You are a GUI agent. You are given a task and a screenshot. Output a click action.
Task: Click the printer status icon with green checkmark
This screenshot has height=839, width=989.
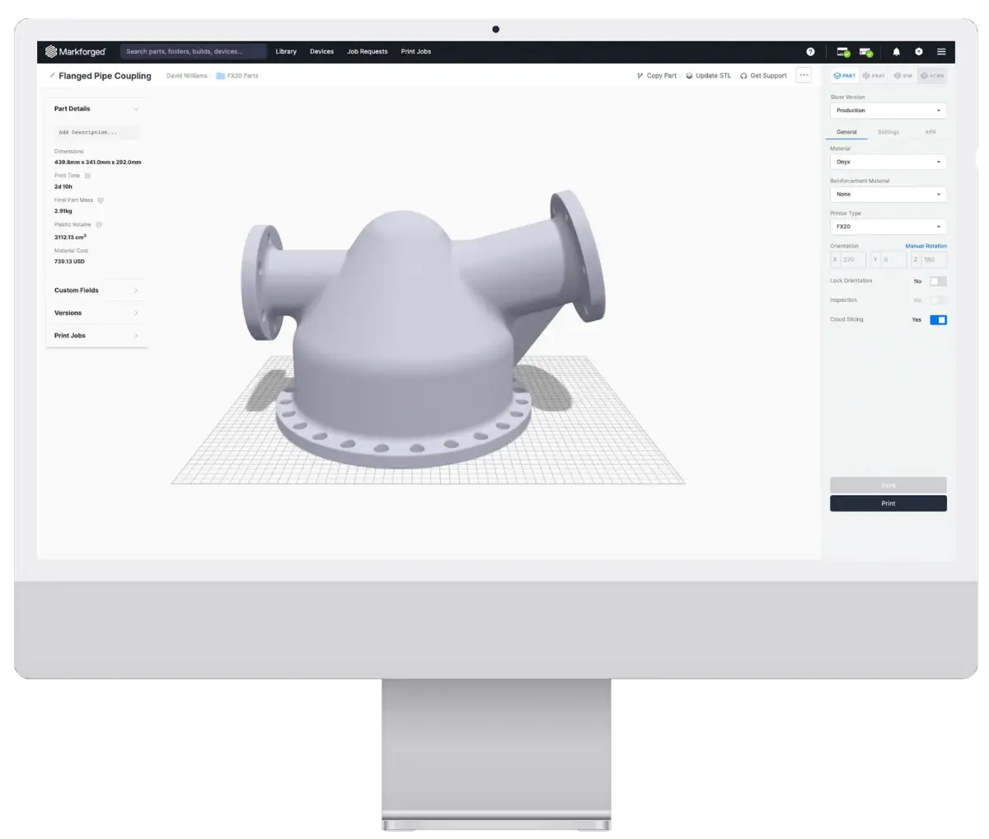(x=842, y=51)
